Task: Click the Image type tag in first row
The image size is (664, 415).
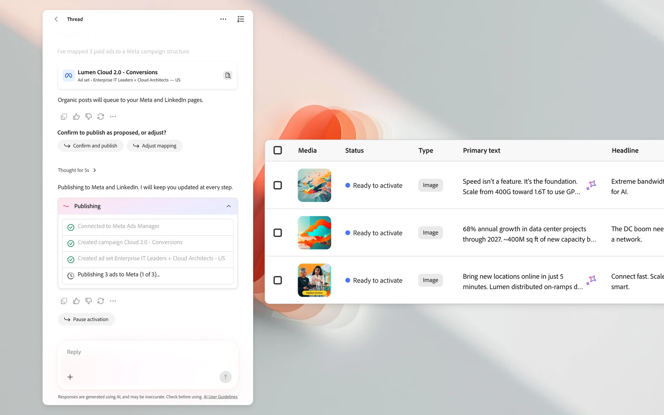Action: (430, 185)
